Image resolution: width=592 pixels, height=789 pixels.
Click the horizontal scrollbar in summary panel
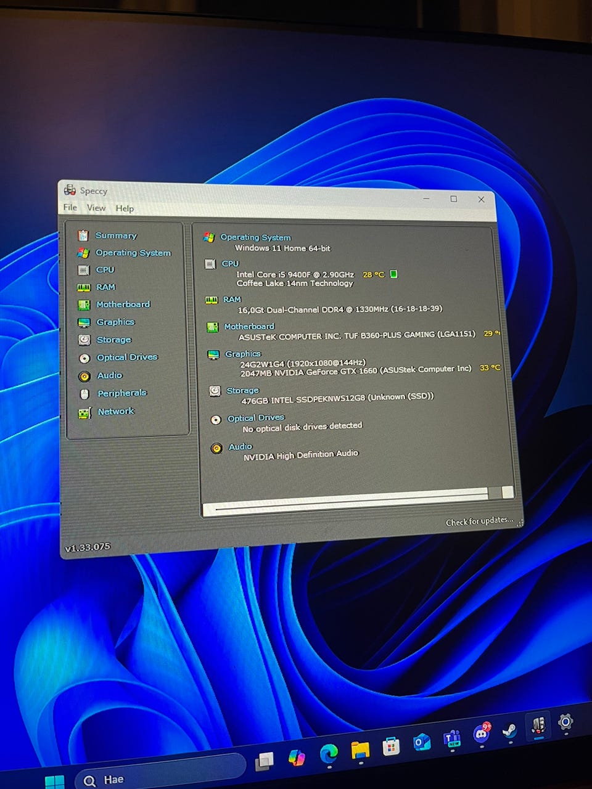click(x=358, y=500)
